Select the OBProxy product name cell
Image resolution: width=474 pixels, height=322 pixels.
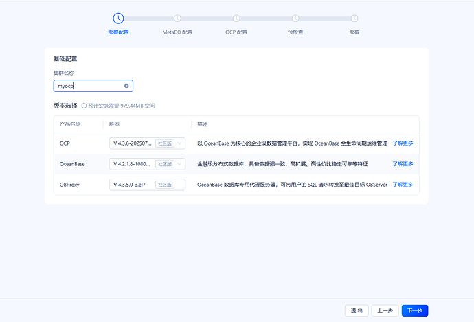pyautogui.click(x=69, y=185)
